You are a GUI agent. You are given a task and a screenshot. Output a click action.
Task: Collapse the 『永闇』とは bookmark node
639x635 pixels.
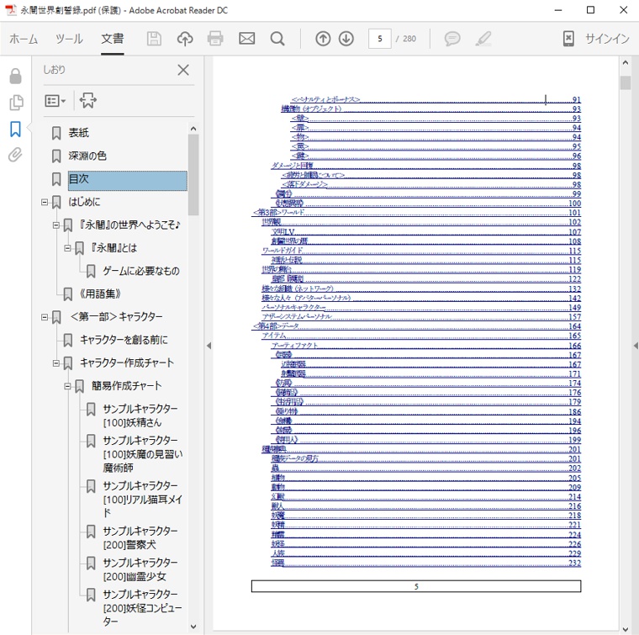67,248
